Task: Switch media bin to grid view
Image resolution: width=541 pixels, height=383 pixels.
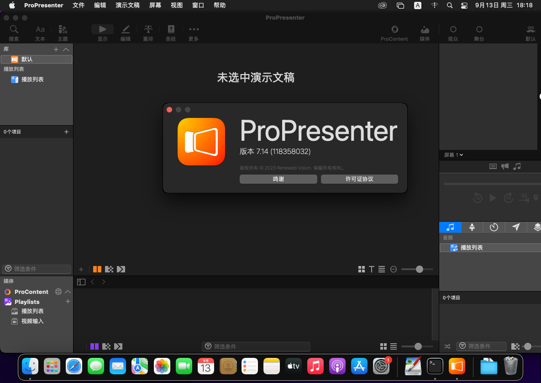Action: [x=383, y=346]
